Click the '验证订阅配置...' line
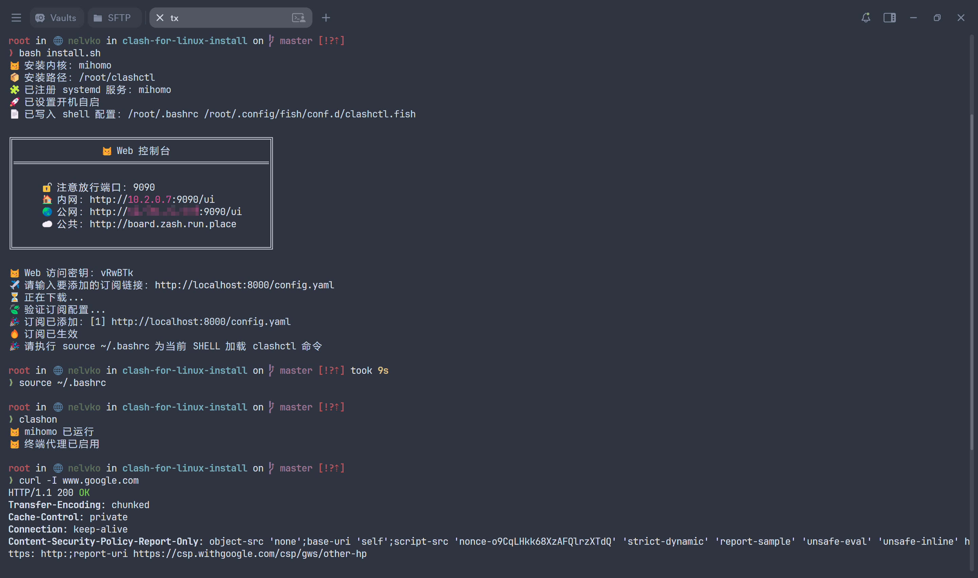The height and width of the screenshot is (578, 978). 58,310
